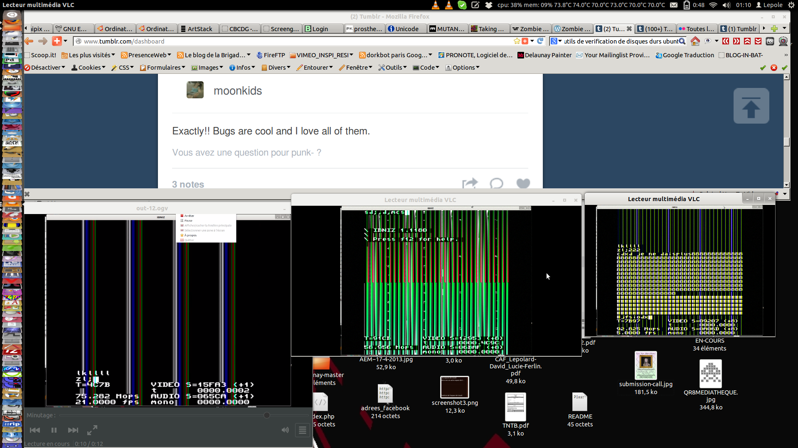Click the moonkids blog name link

point(238,91)
